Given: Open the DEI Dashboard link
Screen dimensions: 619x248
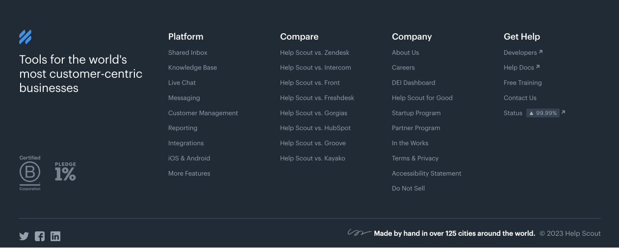Looking at the screenshot, I should [413, 83].
